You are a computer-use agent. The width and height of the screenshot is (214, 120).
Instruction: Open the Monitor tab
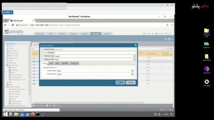click(62, 34)
